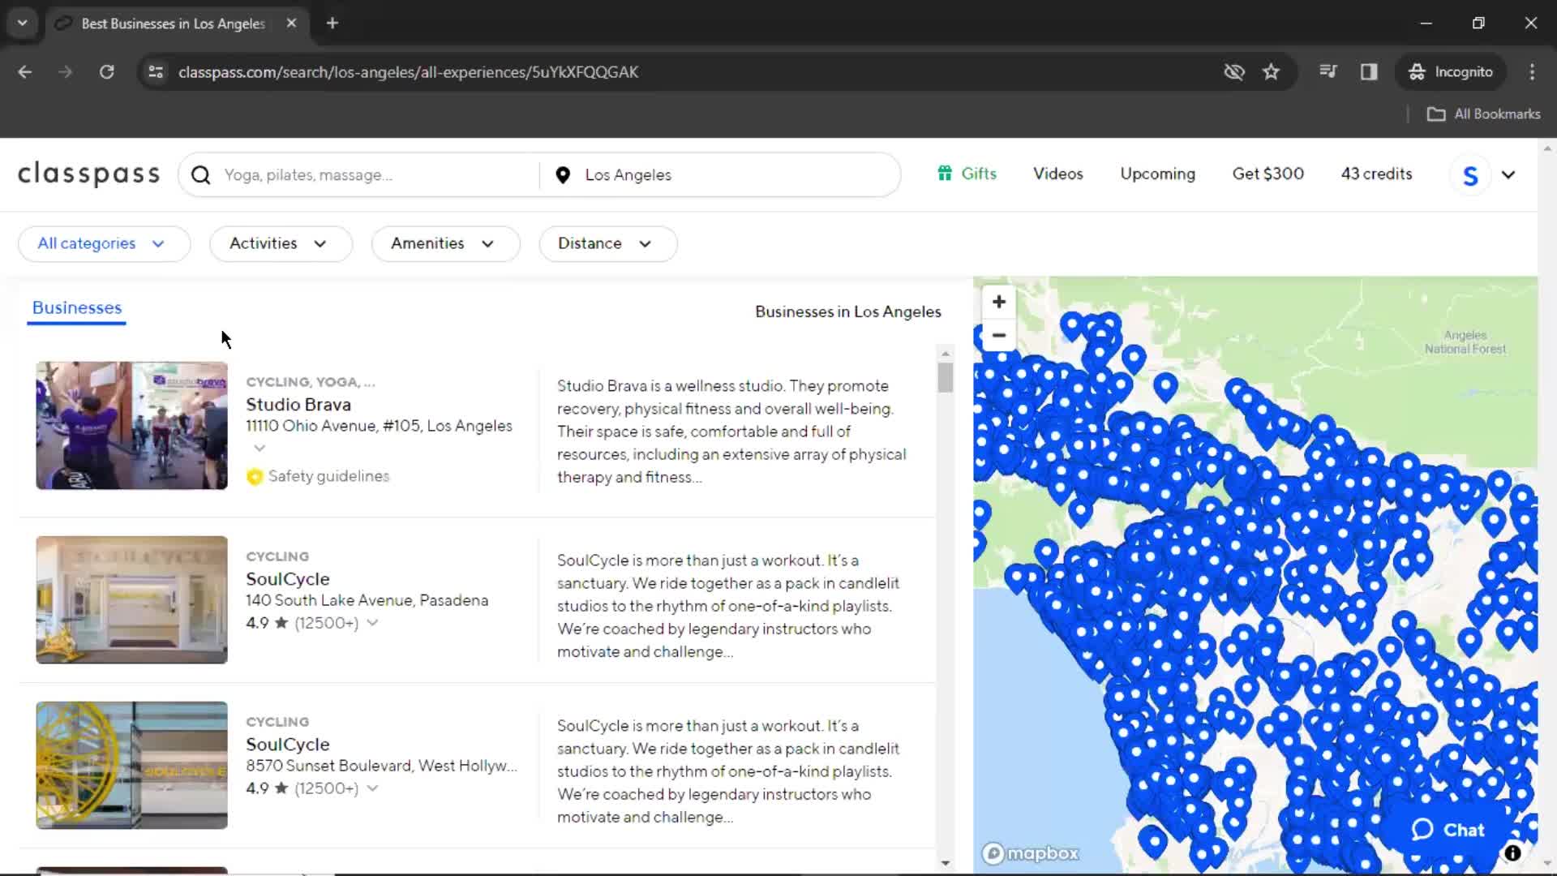Click the location pin icon for Los Angeles
1557x876 pixels.
click(x=564, y=174)
